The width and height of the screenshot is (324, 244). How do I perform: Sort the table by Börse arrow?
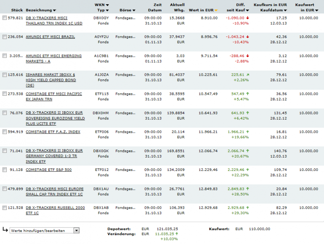(134, 10)
